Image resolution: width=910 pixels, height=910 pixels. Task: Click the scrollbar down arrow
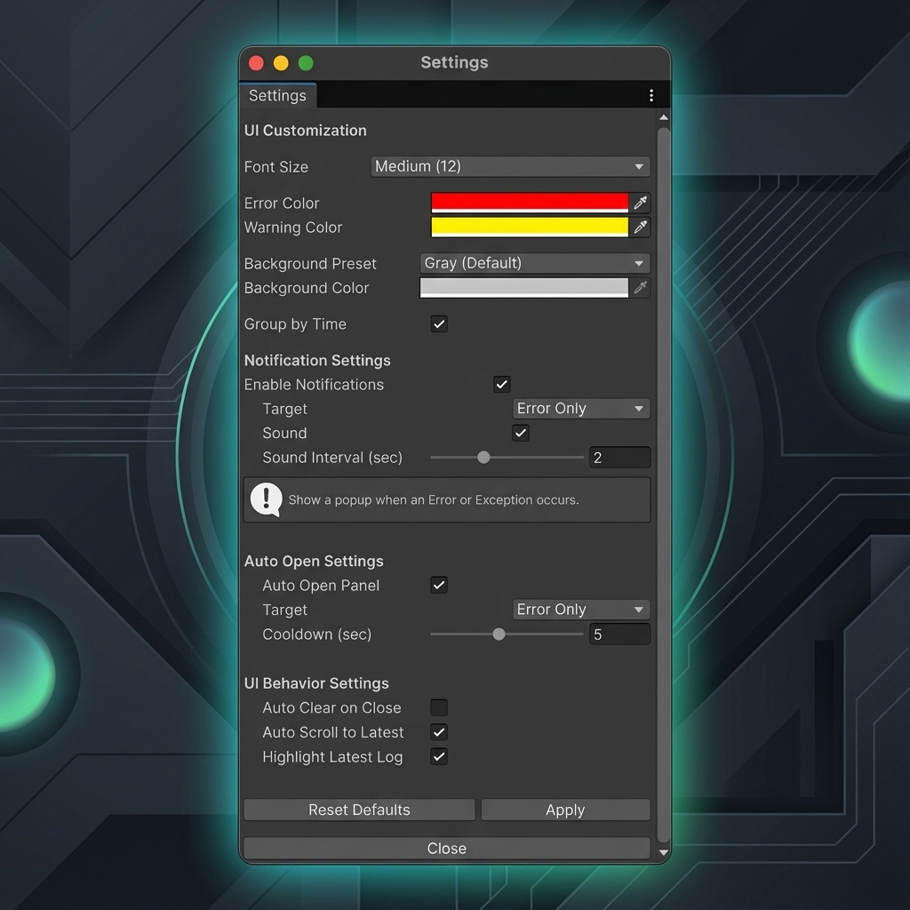tap(663, 852)
